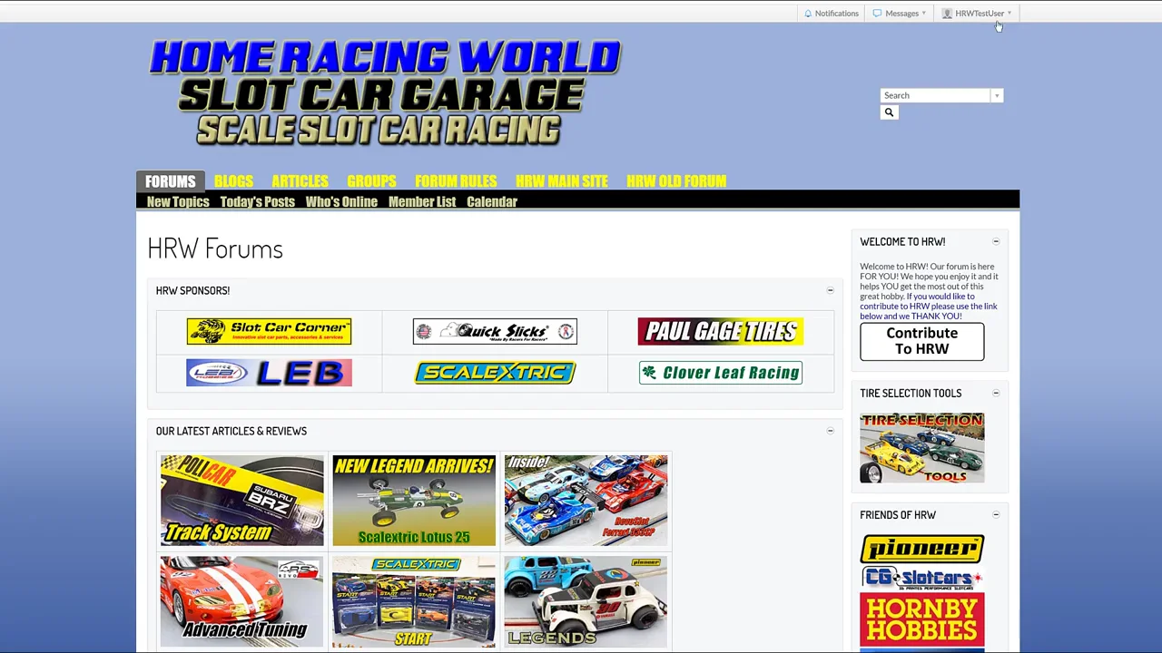Viewport: 1162px width, 653px height.
Task: See Who's Online
Action: 341,201
